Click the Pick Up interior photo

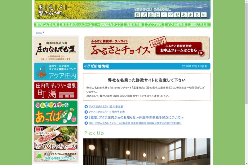pyautogui.click(x=147, y=152)
